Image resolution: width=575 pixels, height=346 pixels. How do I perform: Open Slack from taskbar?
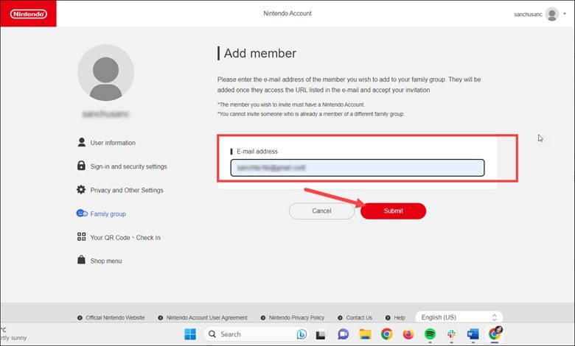click(451, 334)
